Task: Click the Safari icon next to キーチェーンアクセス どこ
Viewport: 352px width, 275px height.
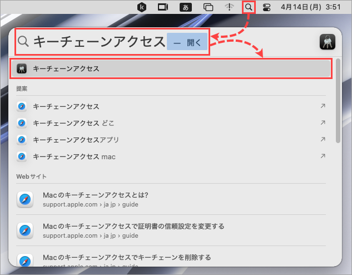Action: pyautogui.click(x=22, y=123)
